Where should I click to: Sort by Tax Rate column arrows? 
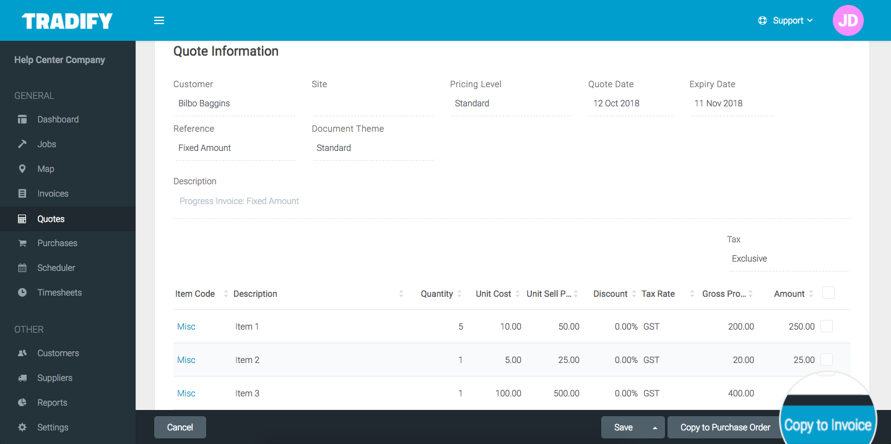coord(692,294)
